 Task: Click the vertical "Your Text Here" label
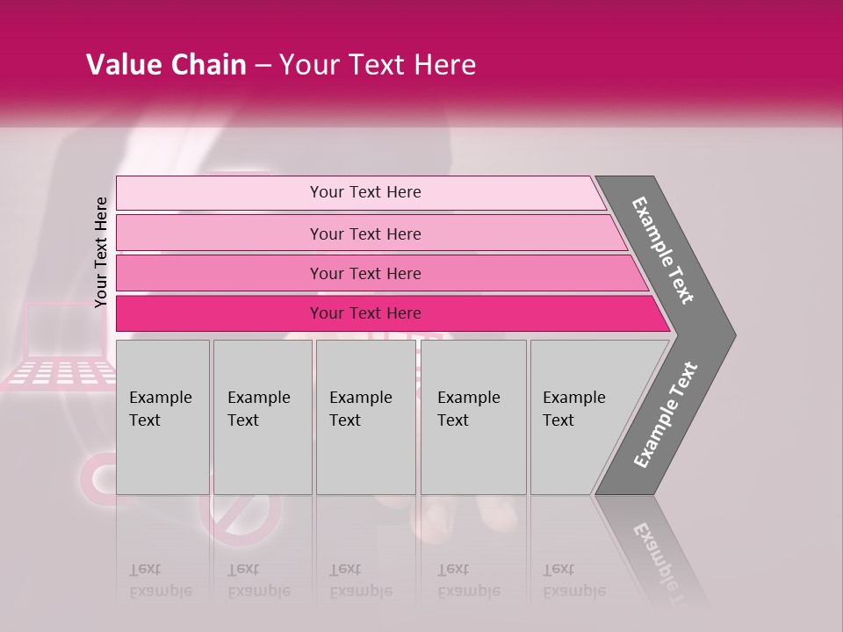coord(101,252)
